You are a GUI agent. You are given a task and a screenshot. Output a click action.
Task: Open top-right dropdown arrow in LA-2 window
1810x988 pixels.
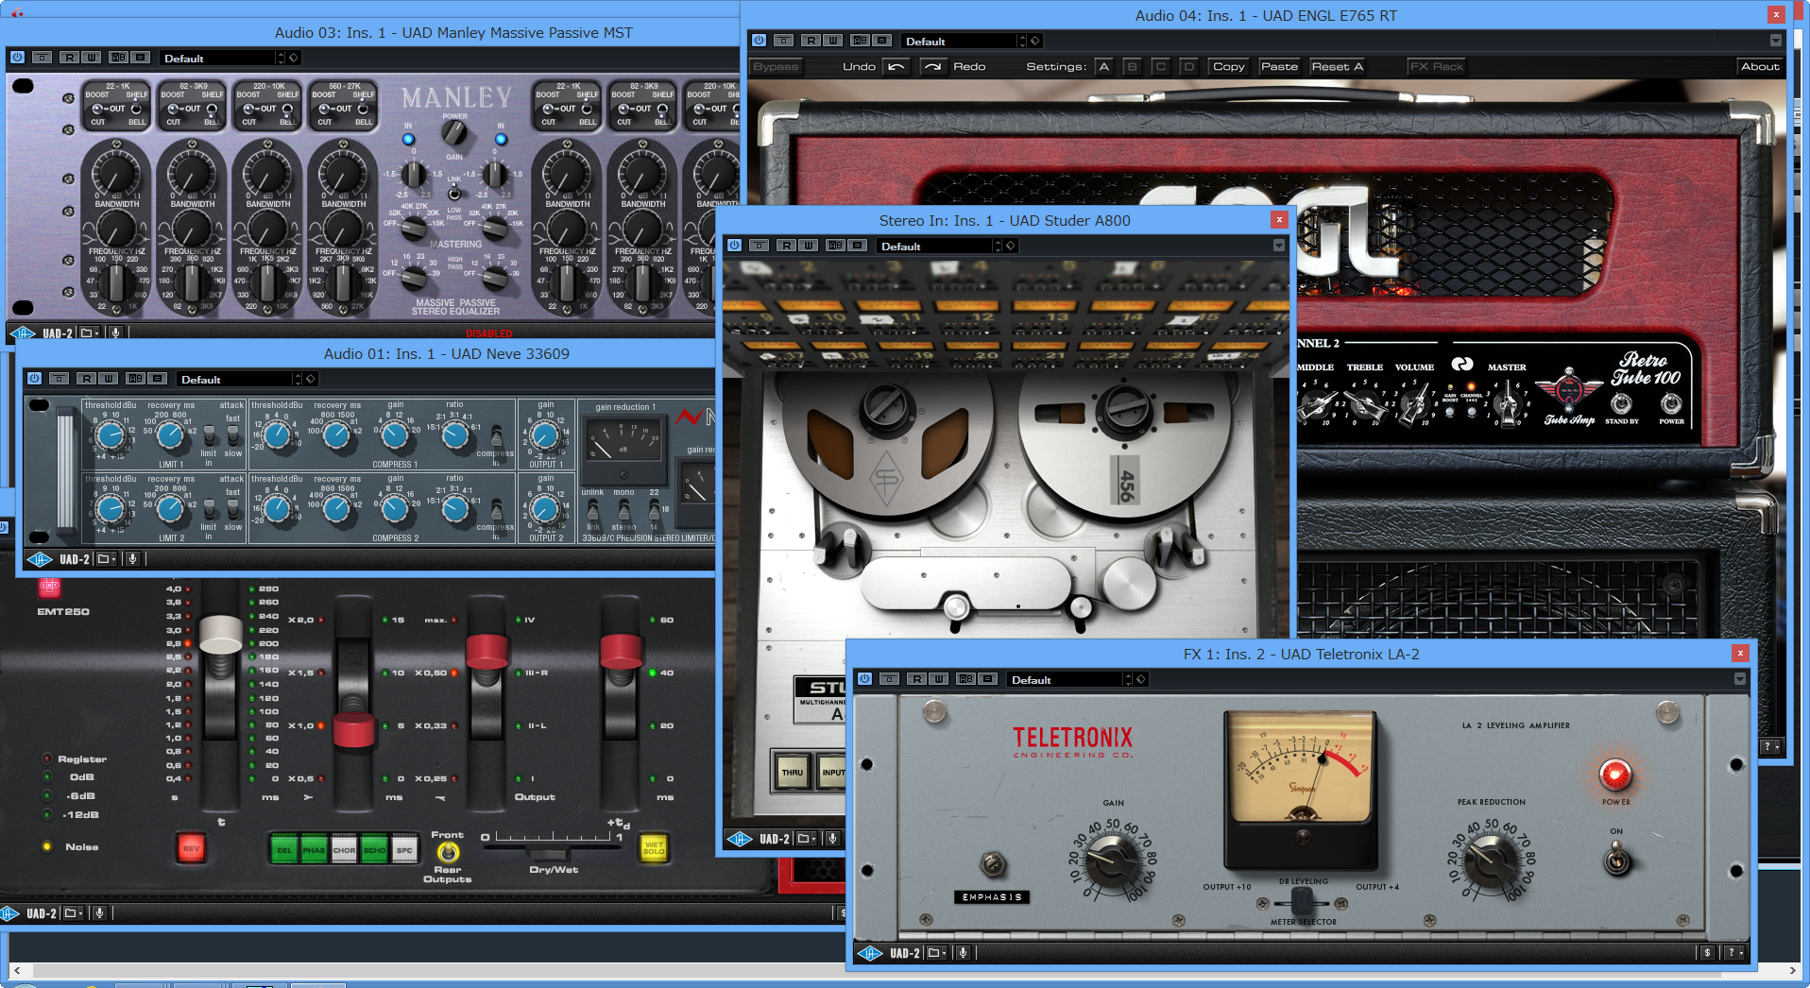click(1740, 679)
